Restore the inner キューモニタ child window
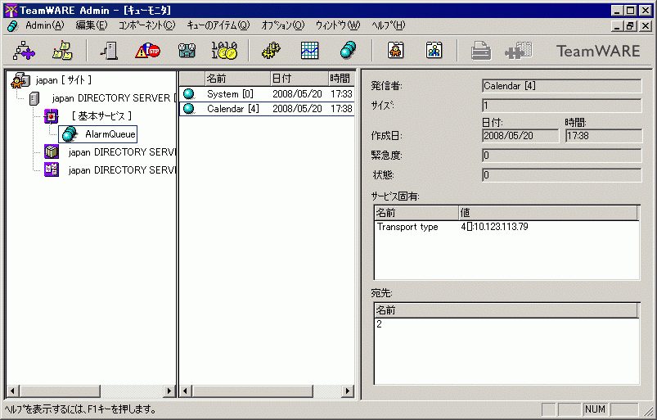This screenshot has width=657, height=420. 631,26
